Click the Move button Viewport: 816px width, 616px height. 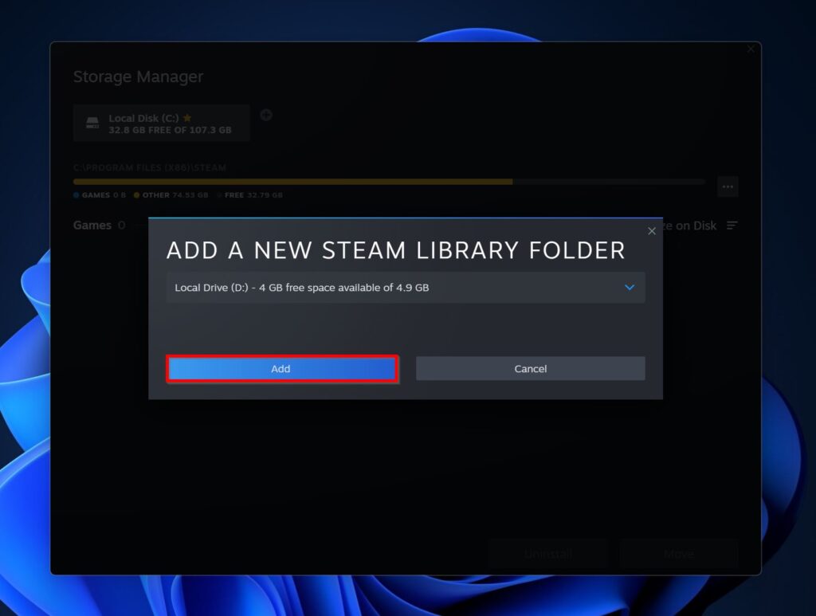pyautogui.click(x=678, y=553)
